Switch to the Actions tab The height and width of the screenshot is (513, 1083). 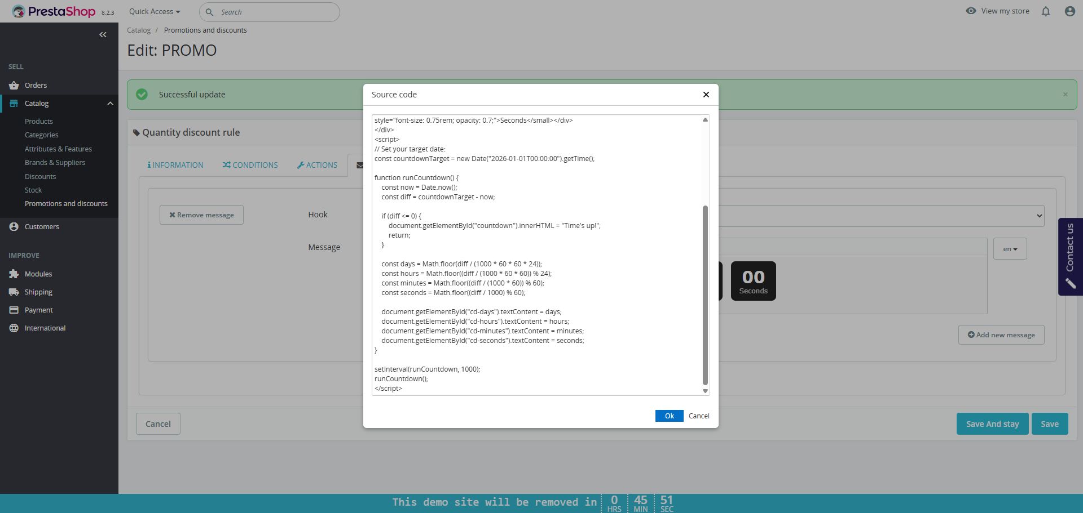(317, 165)
